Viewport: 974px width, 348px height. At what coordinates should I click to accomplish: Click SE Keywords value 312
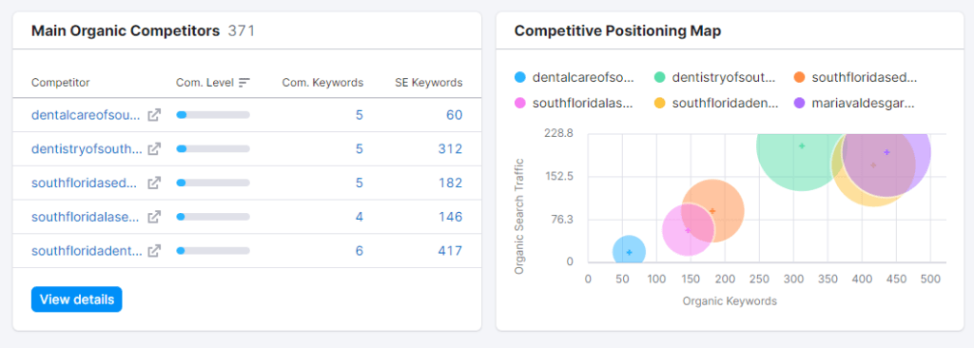(450, 148)
